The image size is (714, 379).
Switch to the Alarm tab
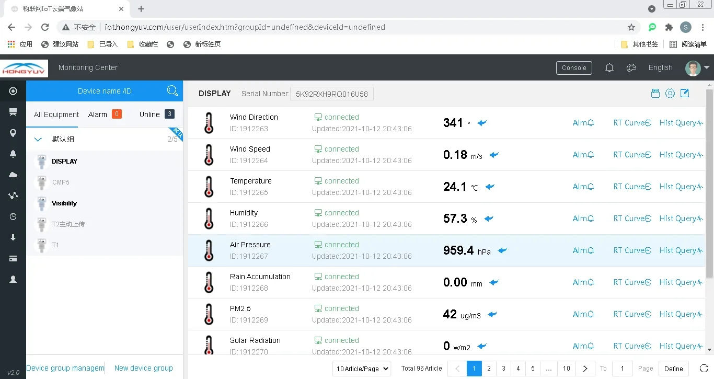(105, 114)
